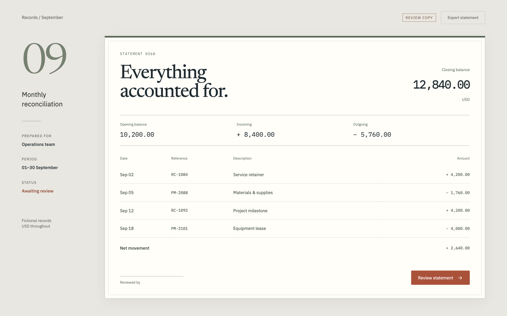Viewport: 507px width, 316px height.
Task: Click the Service retainer description
Action: pos(248,175)
